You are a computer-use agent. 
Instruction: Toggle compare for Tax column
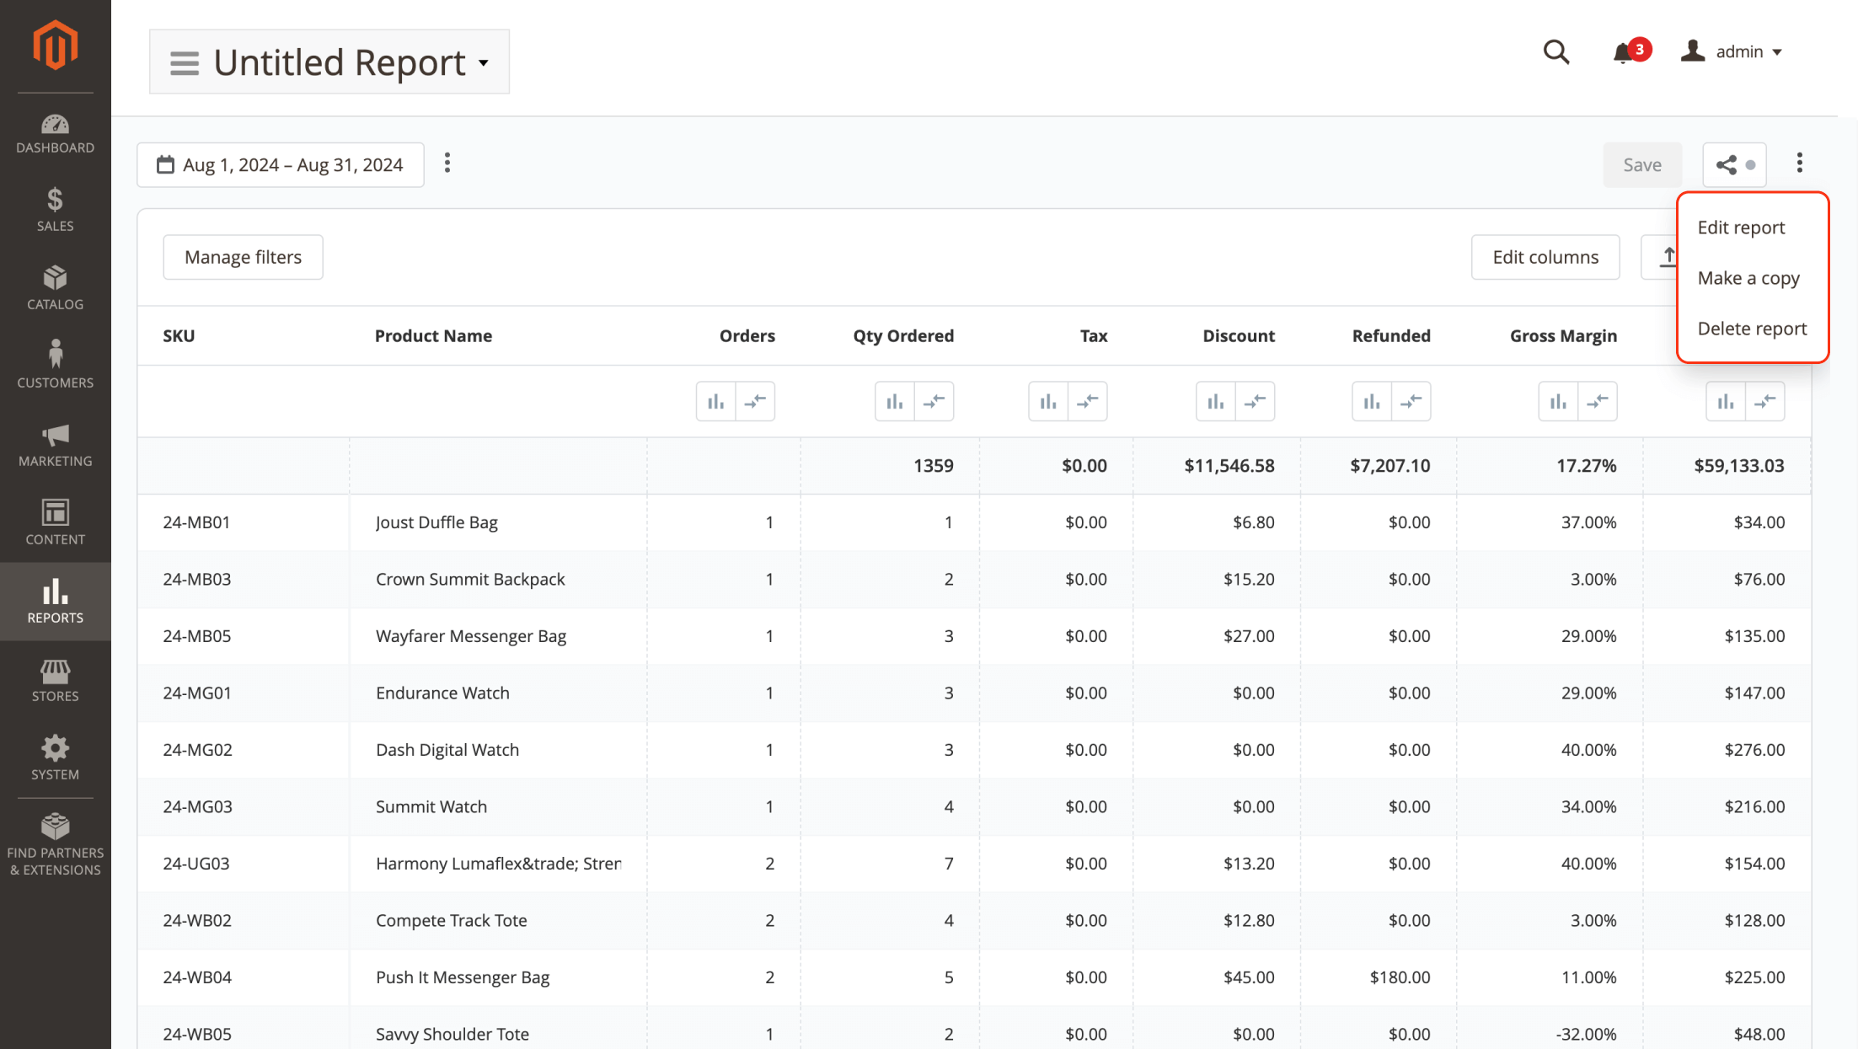[x=1088, y=401]
